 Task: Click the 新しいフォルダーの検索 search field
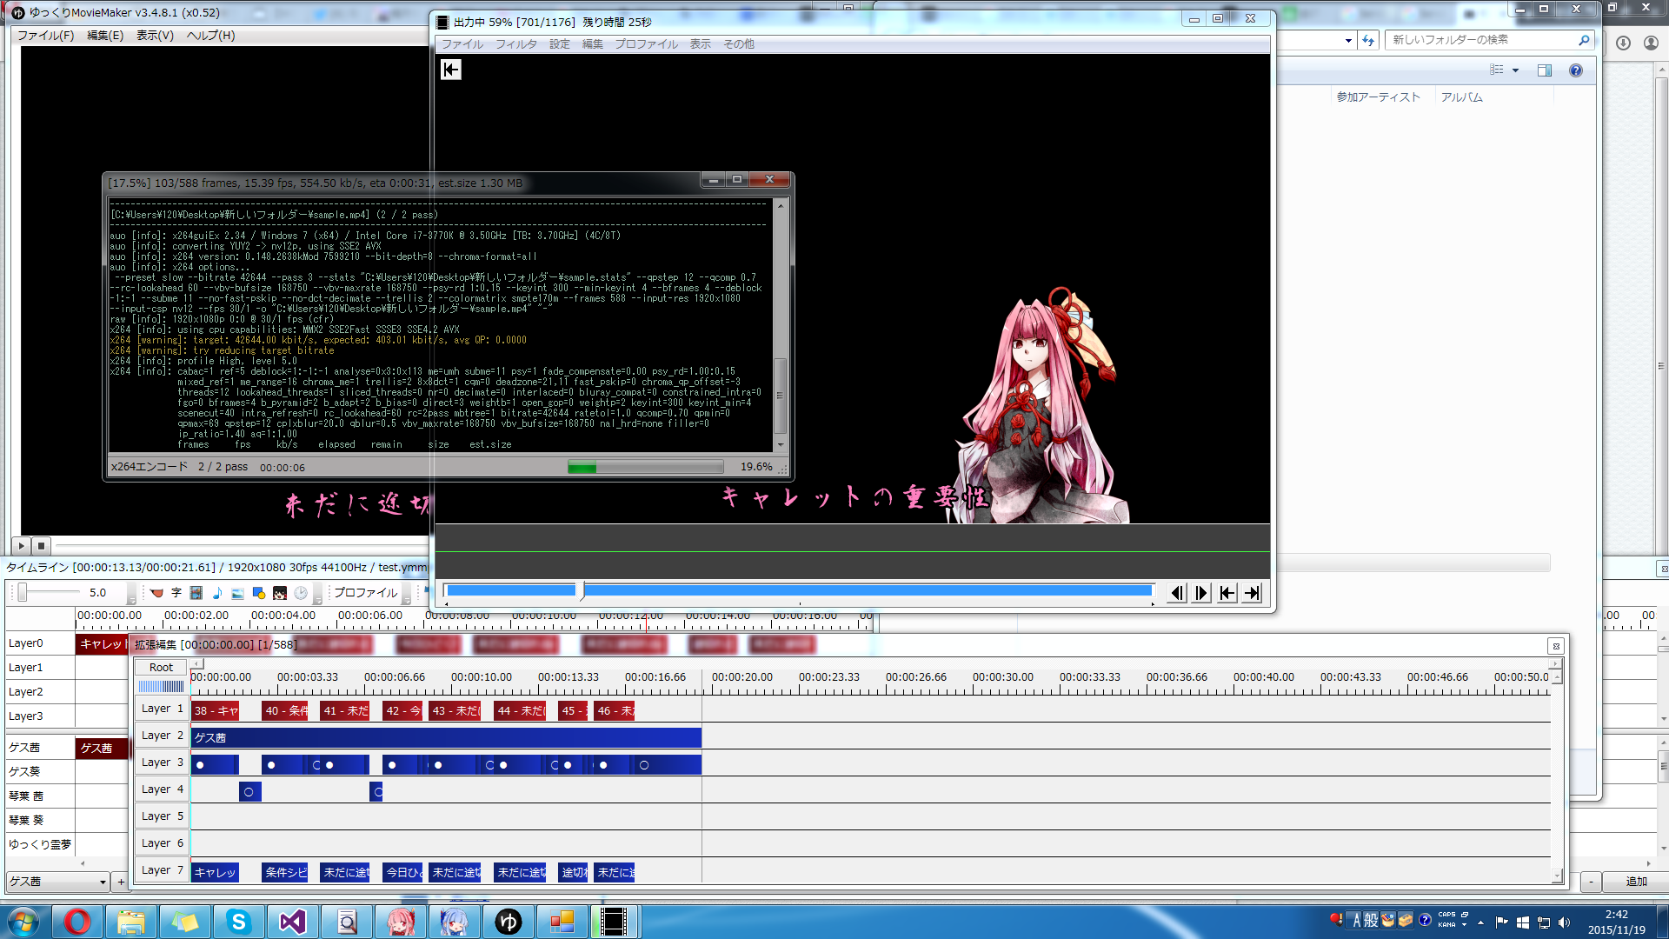(x=1489, y=40)
